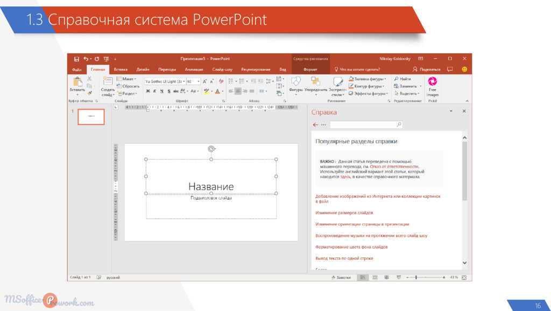The image size is (551, 311).
Task: Select slide 1 thumbnail in the slide panel
Action: (91, 117)
